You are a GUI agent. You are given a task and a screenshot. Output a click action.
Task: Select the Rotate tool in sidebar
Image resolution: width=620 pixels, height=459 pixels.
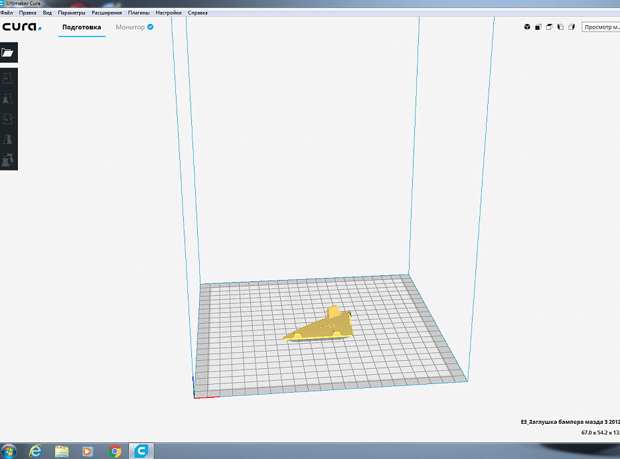(8, 119)
